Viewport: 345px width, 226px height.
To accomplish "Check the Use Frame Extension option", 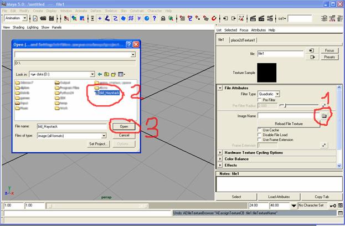I will [260, 140].
